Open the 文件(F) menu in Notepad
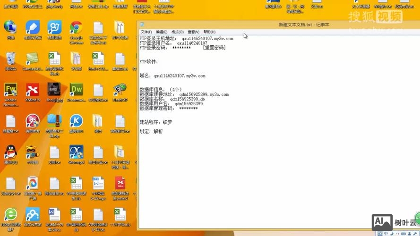 (146, 32)
